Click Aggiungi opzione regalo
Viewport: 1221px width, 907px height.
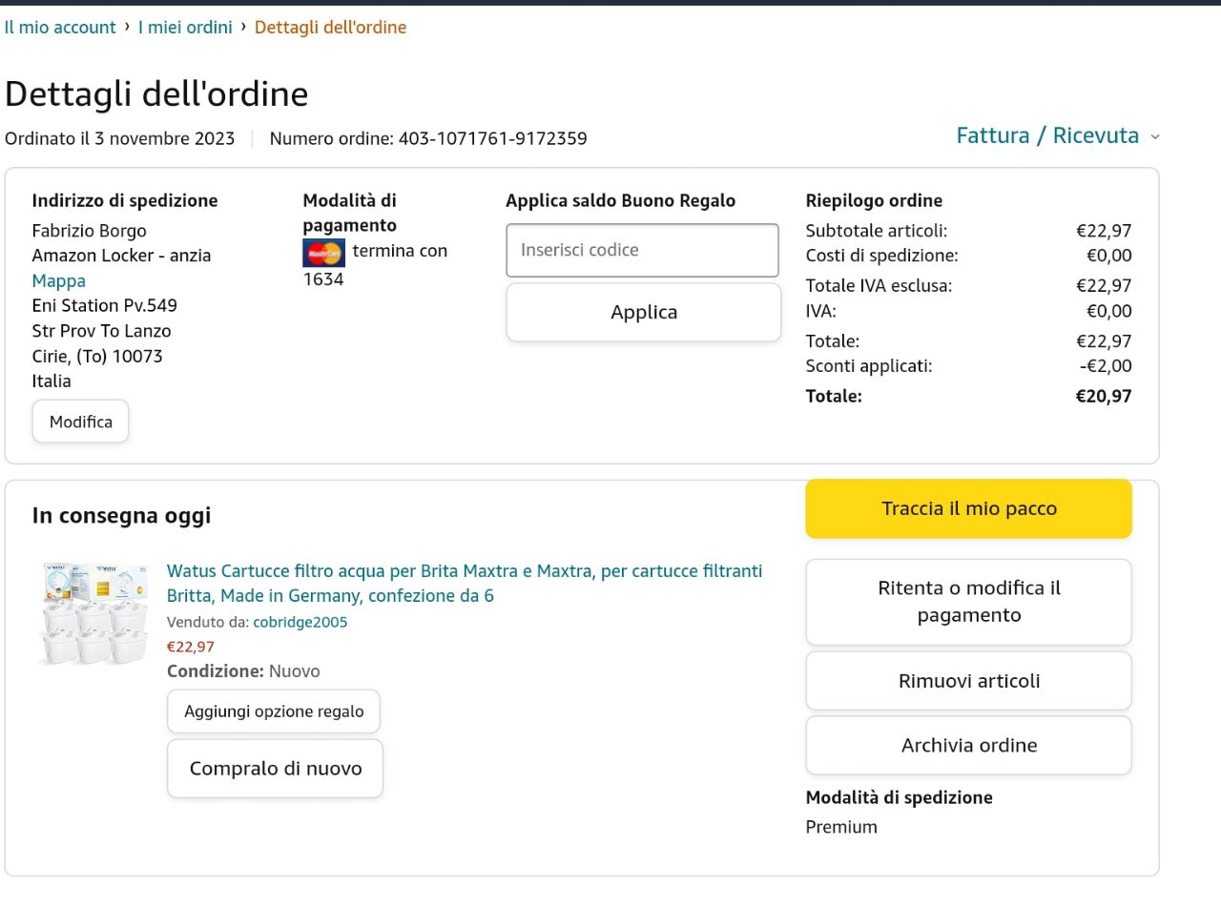point(274,711)
